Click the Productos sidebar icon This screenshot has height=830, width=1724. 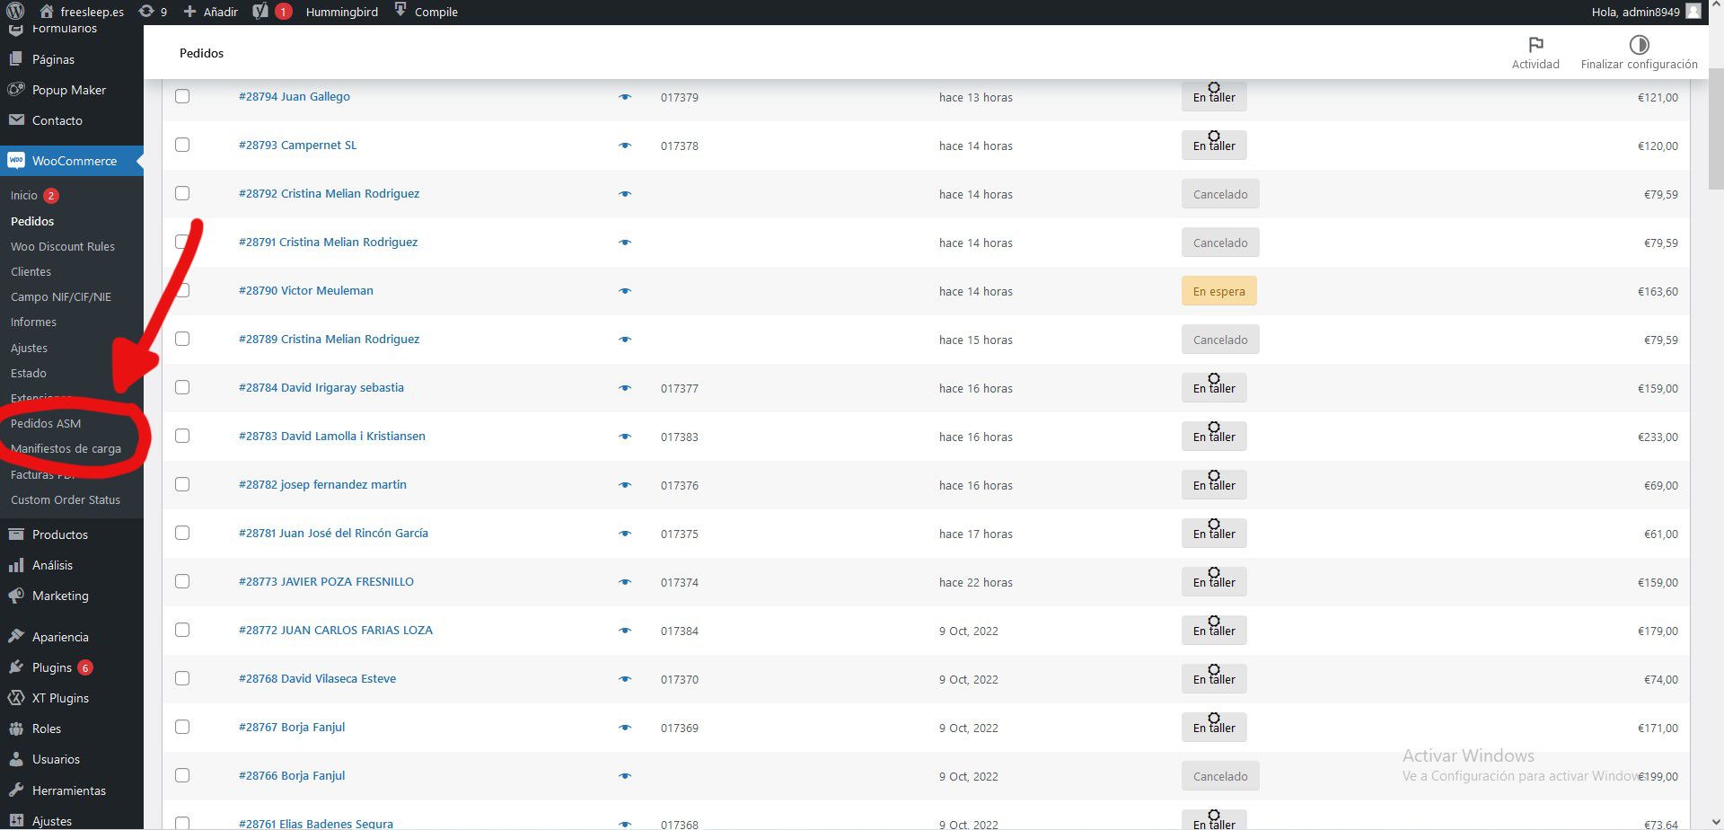point(15,534)
